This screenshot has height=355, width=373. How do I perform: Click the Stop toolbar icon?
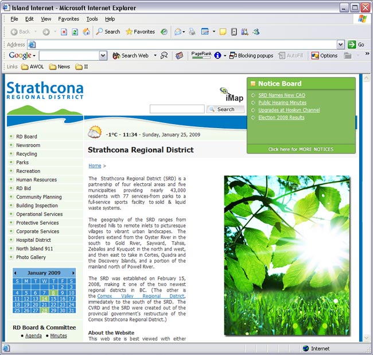tap(64, 32)
